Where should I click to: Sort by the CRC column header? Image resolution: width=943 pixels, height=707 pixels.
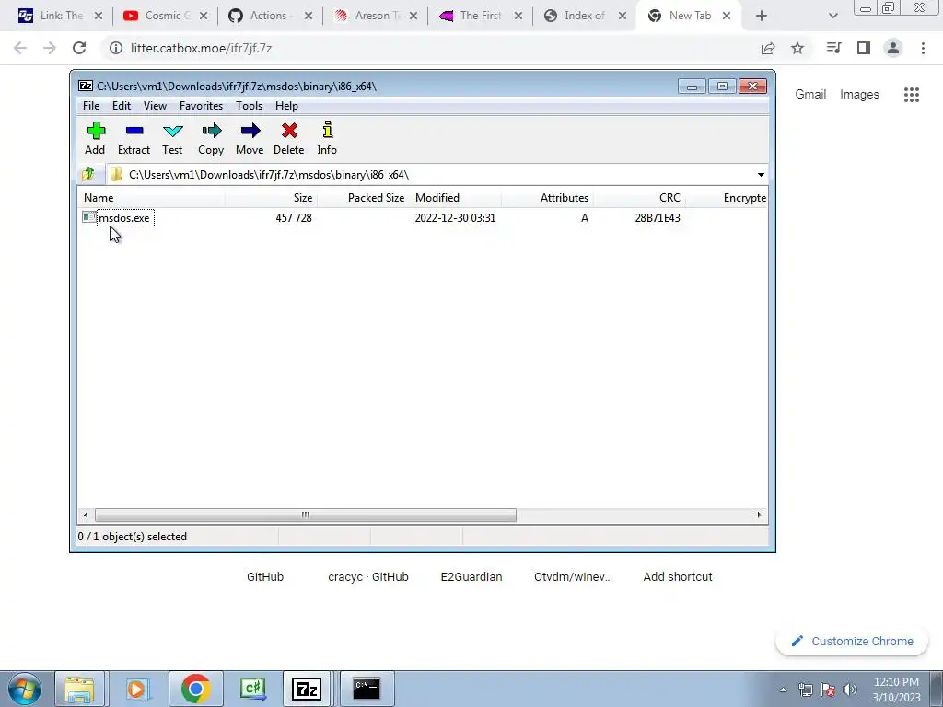[x=639, y=198]
